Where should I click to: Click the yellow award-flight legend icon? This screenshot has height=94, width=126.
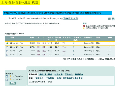tap(84, 28)
